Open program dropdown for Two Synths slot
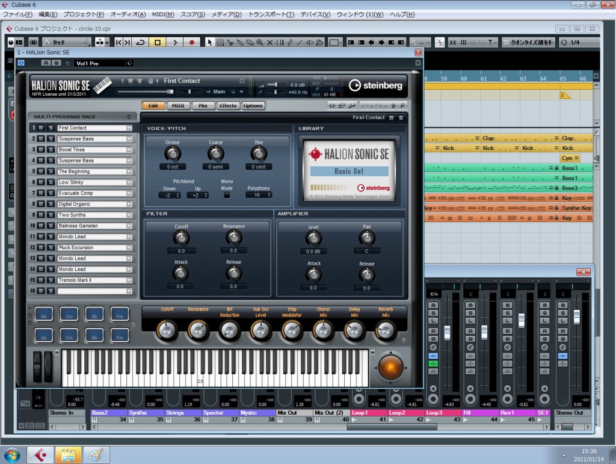Image resolution: width=616 pixels, height=464 pixels. coord(129,215)
